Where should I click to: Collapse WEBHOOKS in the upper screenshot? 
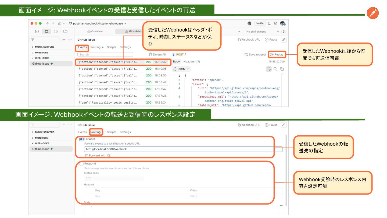click(41, 58)
